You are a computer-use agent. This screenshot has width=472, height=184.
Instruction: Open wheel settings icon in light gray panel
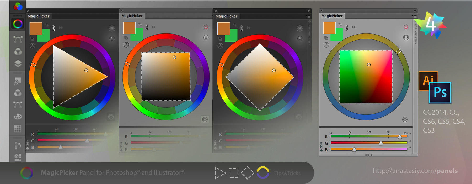coord(405,120)
